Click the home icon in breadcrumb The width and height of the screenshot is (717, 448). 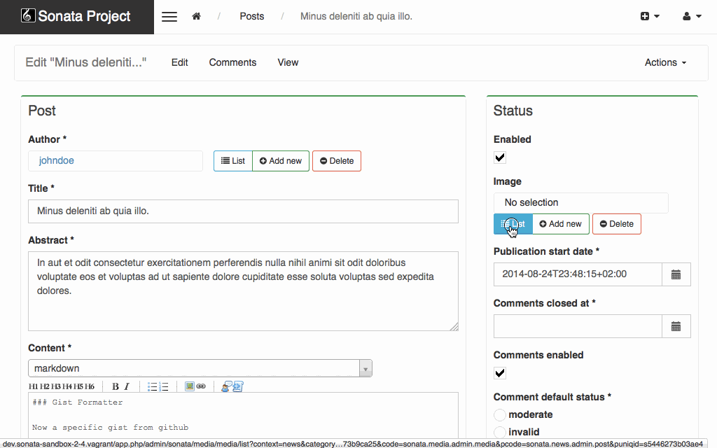197,16
